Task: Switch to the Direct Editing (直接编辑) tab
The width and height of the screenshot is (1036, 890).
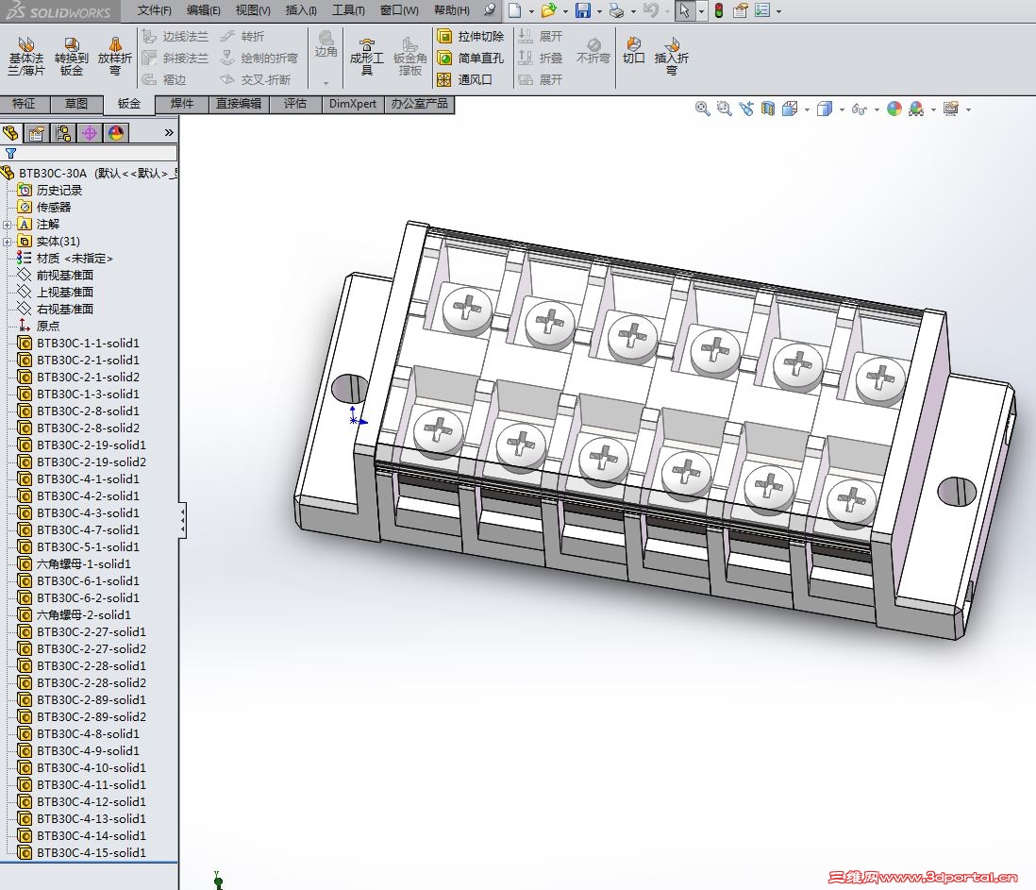Action: 239,104
